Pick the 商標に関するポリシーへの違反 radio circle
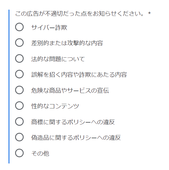169x170 pixels. pyautogui.click(x=19, y=121)
